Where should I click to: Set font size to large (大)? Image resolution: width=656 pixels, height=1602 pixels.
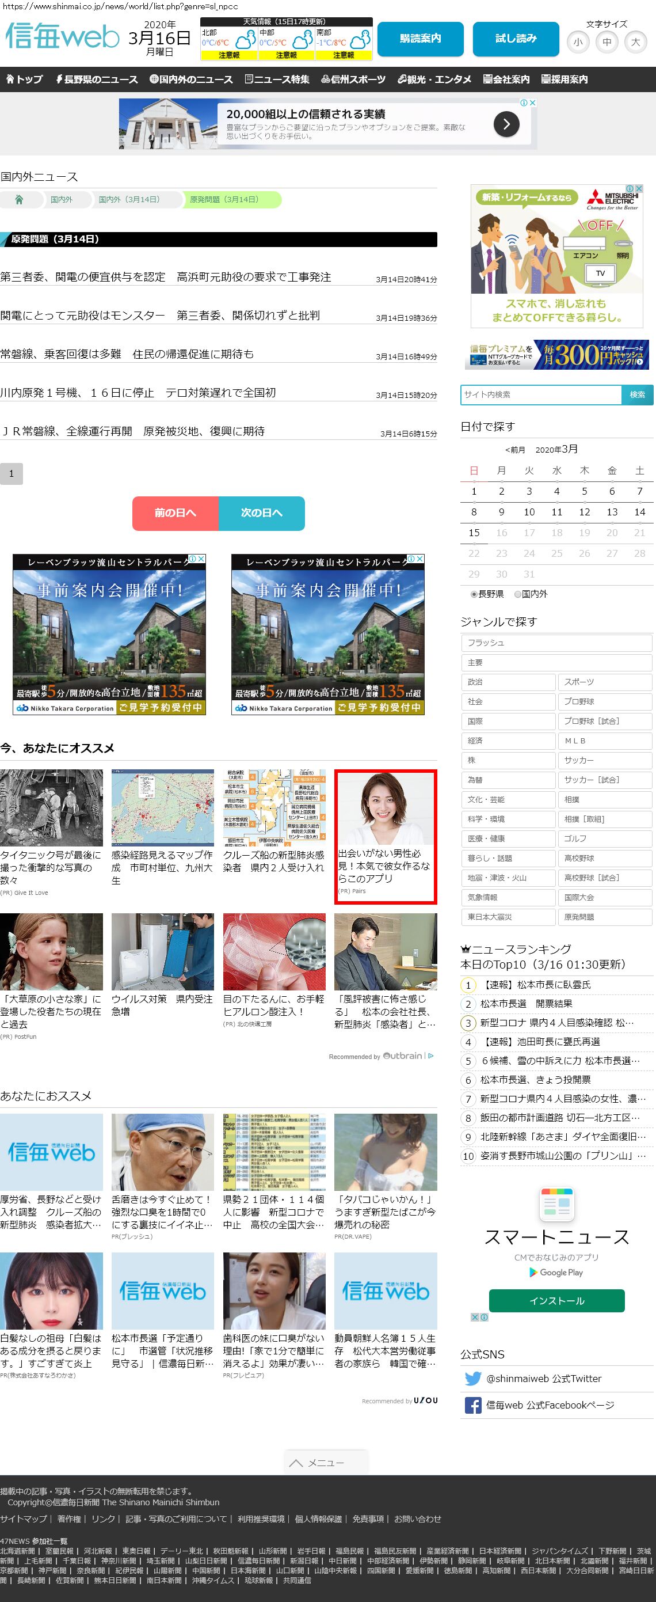point(635,42)
